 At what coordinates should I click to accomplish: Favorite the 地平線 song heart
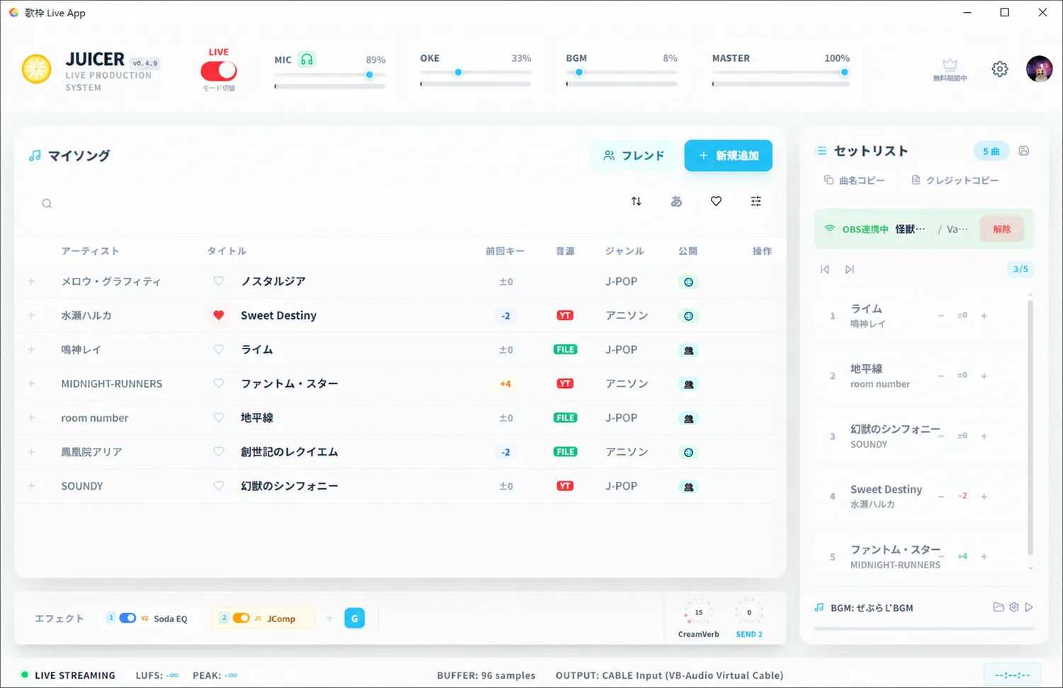point(219,417)
